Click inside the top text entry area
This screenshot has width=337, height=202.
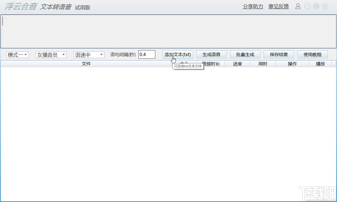click(168, 31)
